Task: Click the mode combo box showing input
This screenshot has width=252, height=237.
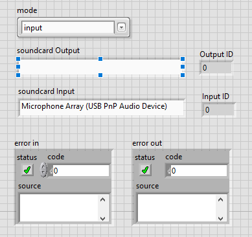Action: pos(73,27)
